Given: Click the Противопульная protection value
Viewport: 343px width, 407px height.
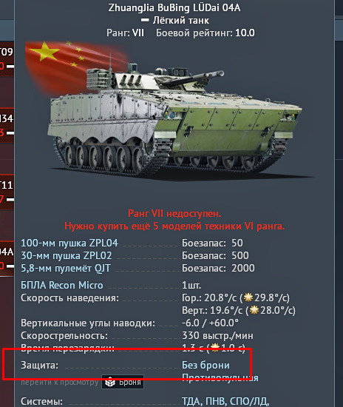Looking at the screenshot, I should [x=220, y=377].
